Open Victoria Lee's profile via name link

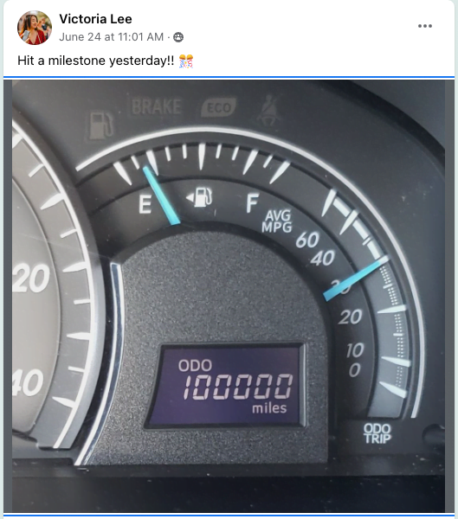coord(95,19)
